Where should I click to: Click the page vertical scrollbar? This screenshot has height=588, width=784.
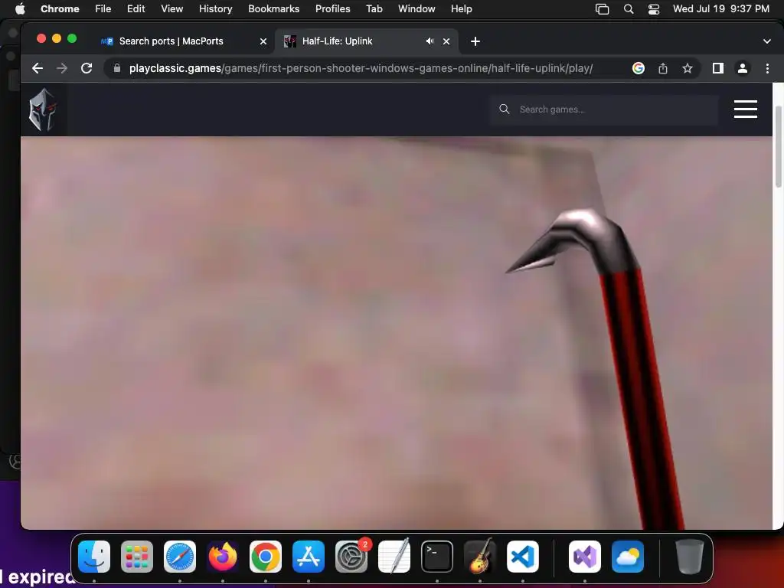point(778,147)
